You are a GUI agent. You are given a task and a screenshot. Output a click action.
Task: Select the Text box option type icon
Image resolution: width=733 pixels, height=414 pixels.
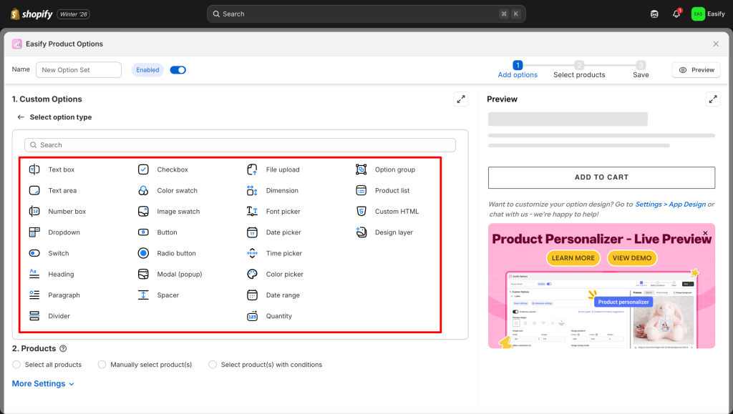[34, 169]
